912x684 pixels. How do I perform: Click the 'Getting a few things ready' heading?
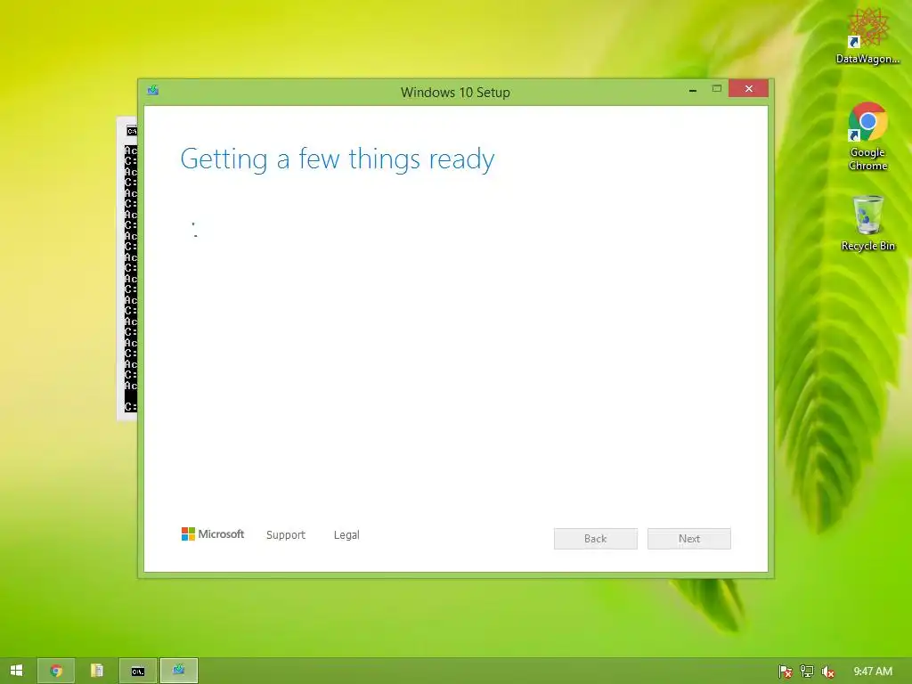[x=338, y=159]
